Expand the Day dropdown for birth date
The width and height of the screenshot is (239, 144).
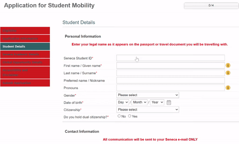123,102
